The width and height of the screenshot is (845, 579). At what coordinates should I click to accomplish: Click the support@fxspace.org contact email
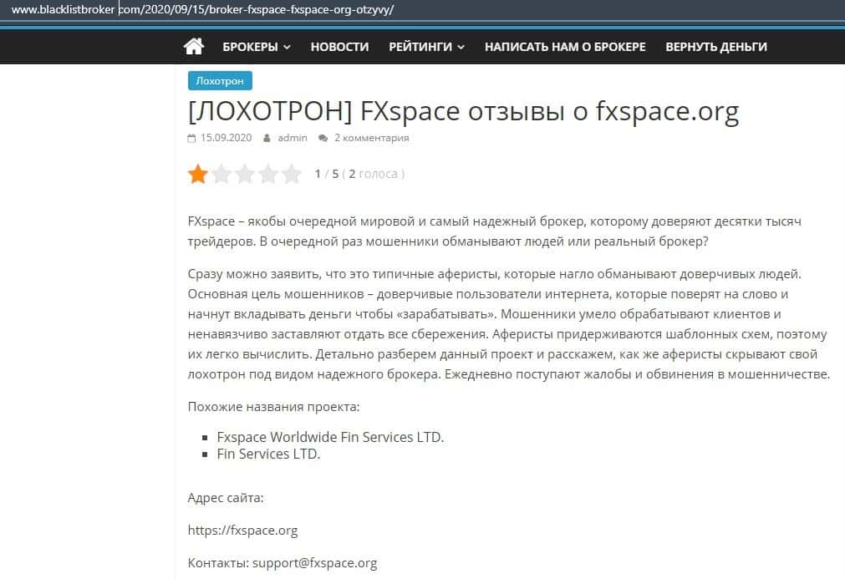315,563
